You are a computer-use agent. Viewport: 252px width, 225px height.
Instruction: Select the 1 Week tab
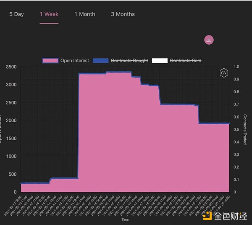[49, 14]
